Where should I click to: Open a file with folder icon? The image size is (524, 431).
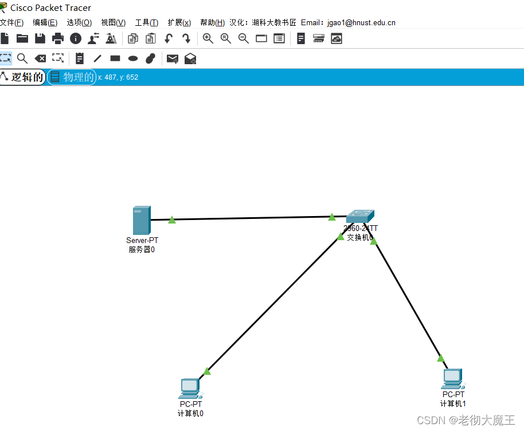22,38
